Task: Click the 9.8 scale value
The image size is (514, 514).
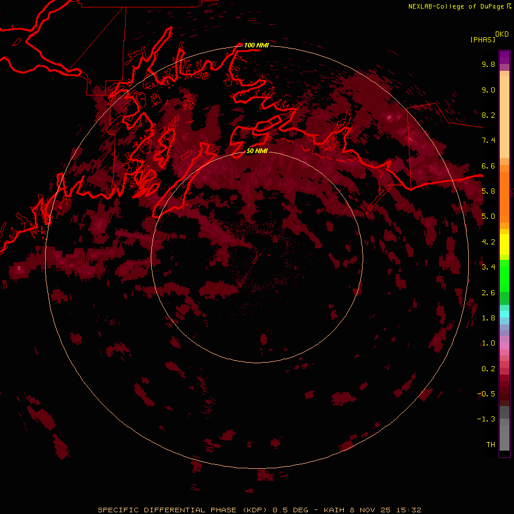Action: tap(488, 64)
